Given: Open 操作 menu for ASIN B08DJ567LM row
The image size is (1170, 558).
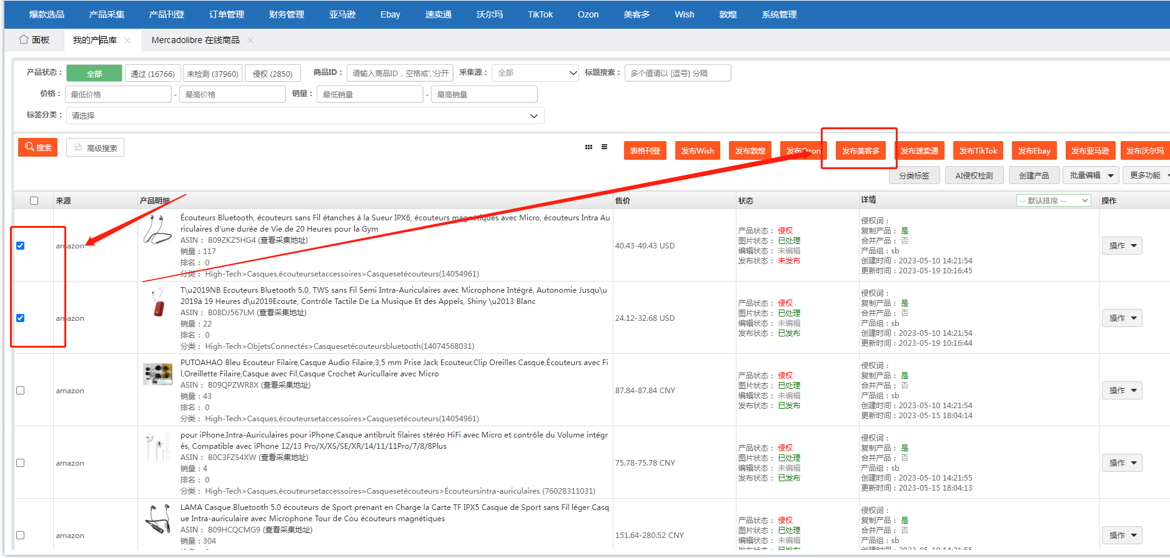Looking at the screenshot, I should 1122,318.
